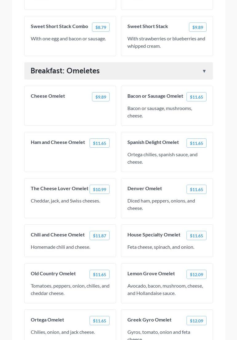Select the Lemon Grove Omelet $12.09 price
The width and height of the screenshot is (237, 340).
196,274
